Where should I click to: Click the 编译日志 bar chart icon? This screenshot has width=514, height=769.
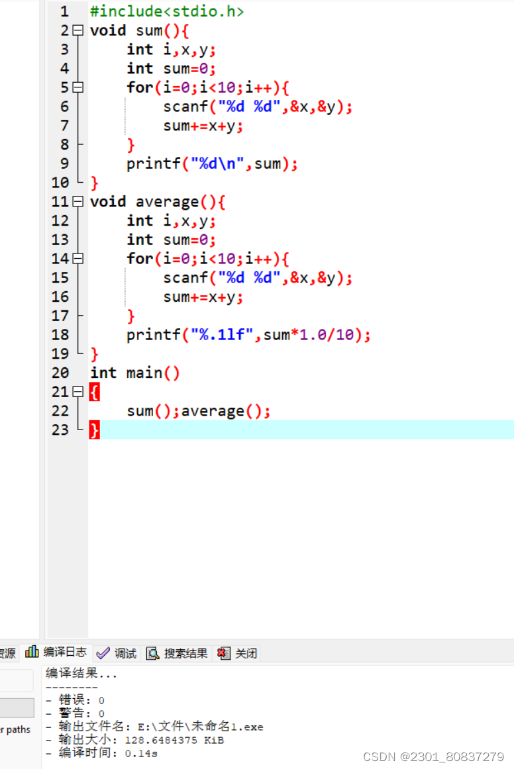click(x=32, y=651)
